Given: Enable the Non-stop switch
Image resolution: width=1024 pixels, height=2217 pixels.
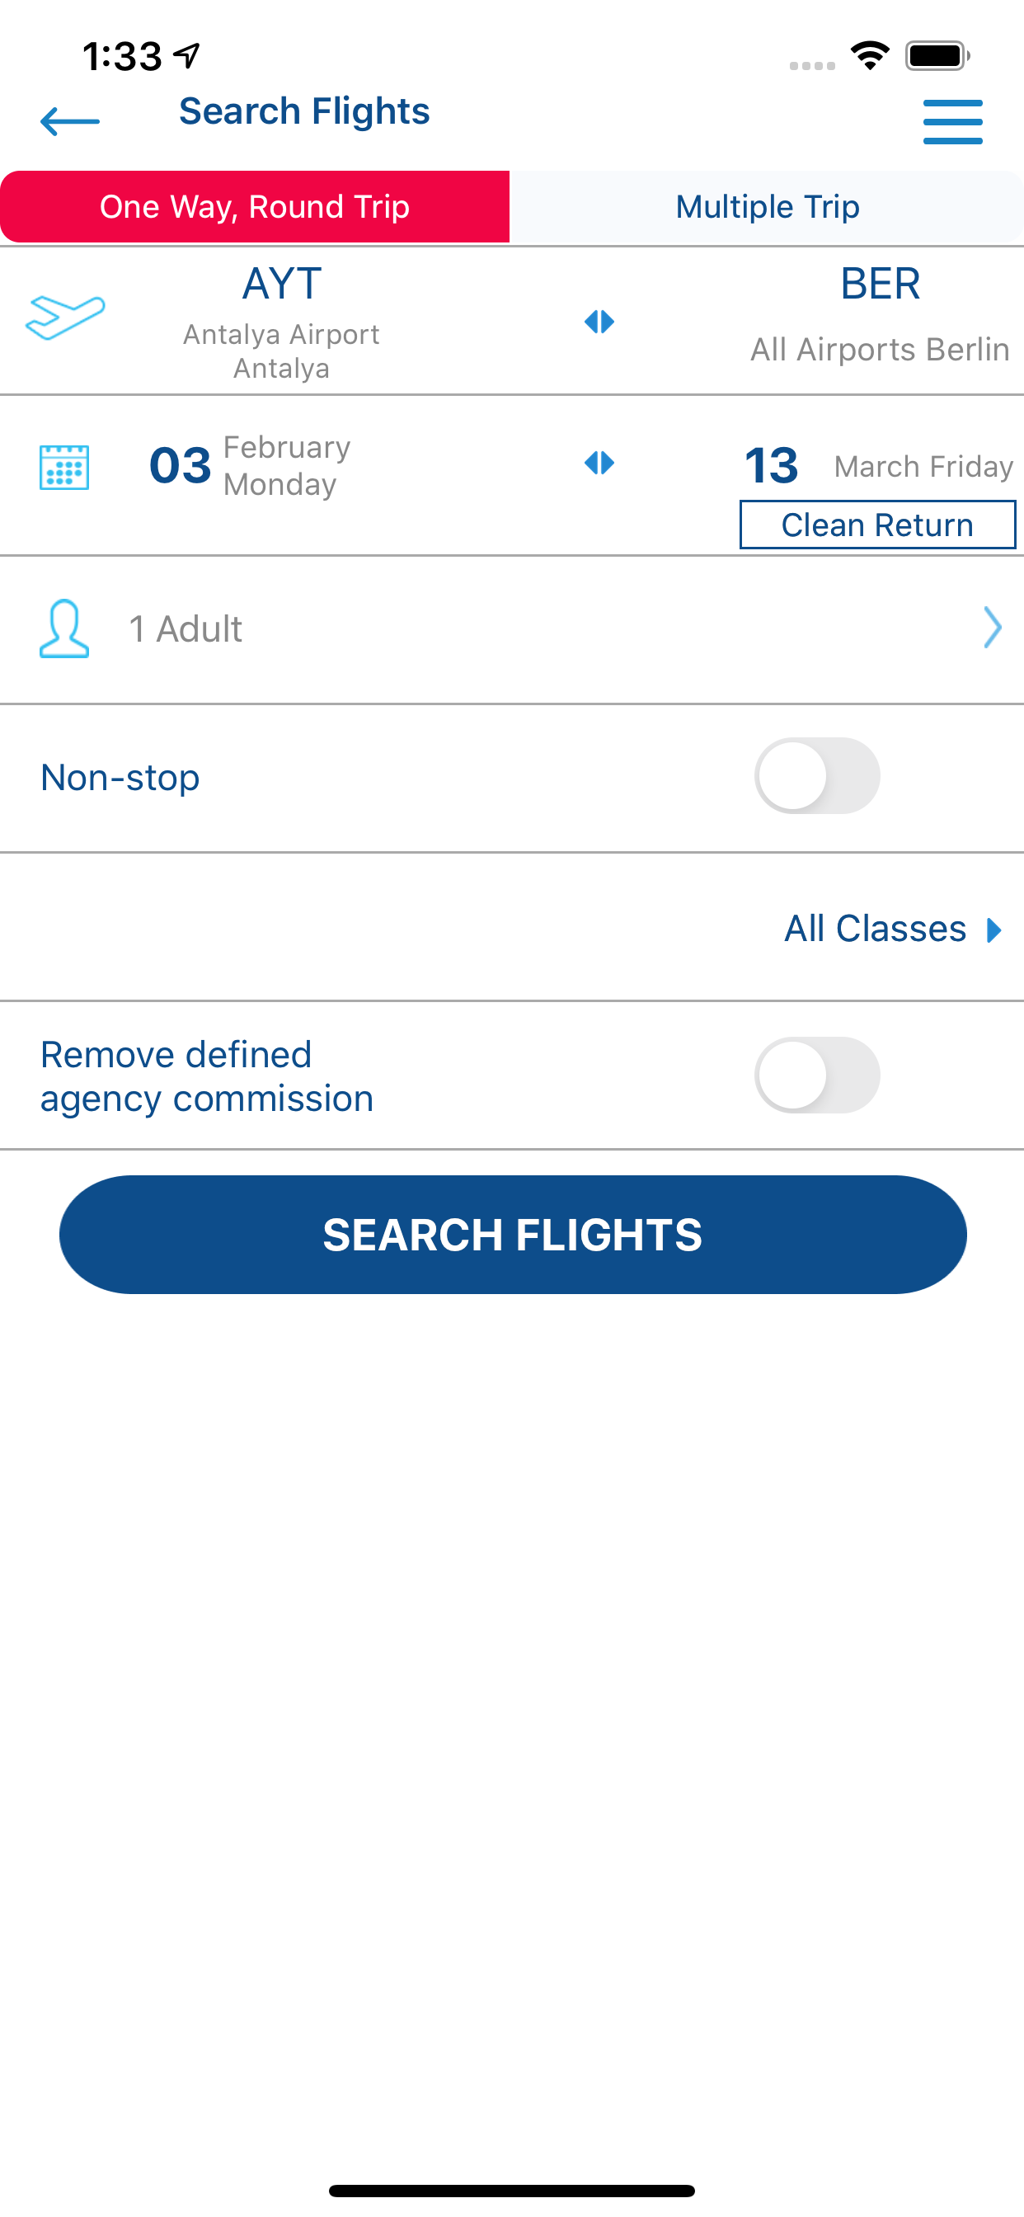Looking at the screenshot, I should tap(818, 775).
